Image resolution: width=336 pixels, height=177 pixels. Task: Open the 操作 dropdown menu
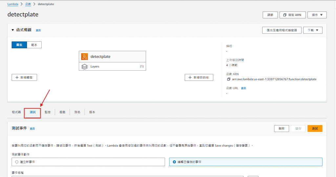[x=317, y=15]
